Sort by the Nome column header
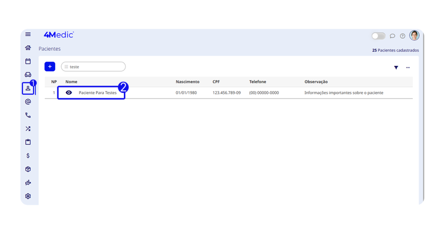445x234 pixels. pos(71,82)
